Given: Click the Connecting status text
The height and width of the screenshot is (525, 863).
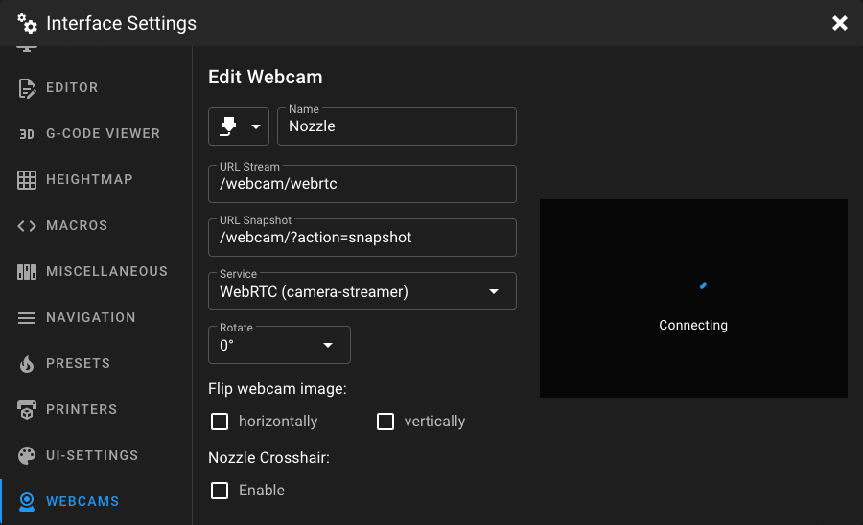Looking at the screenshot, I should click(x=693, y=325).
